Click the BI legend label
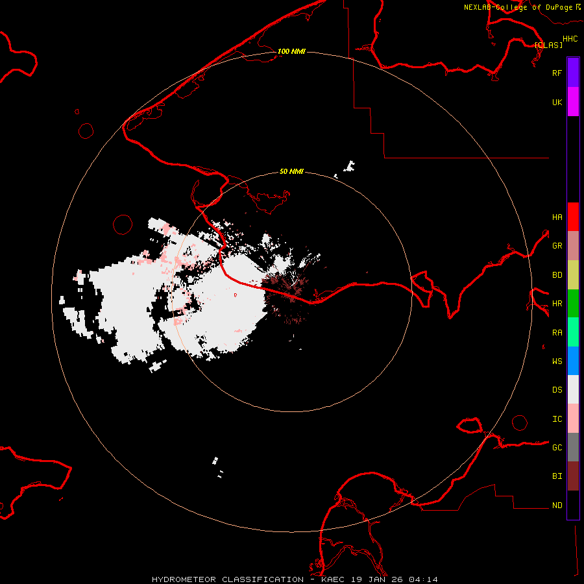 [557, 476]
